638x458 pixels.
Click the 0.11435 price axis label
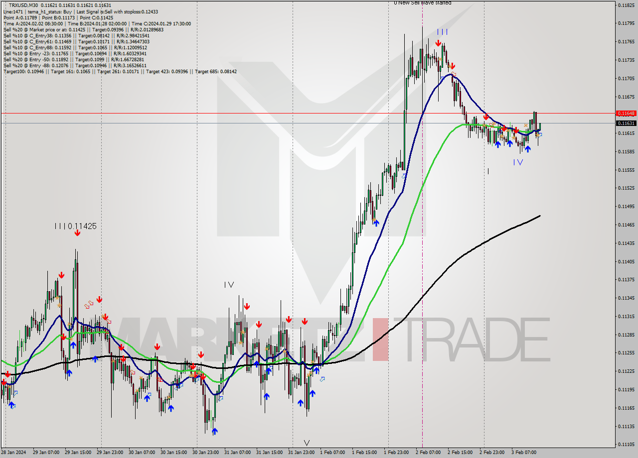pyautogui.click(x=626, y=243)
